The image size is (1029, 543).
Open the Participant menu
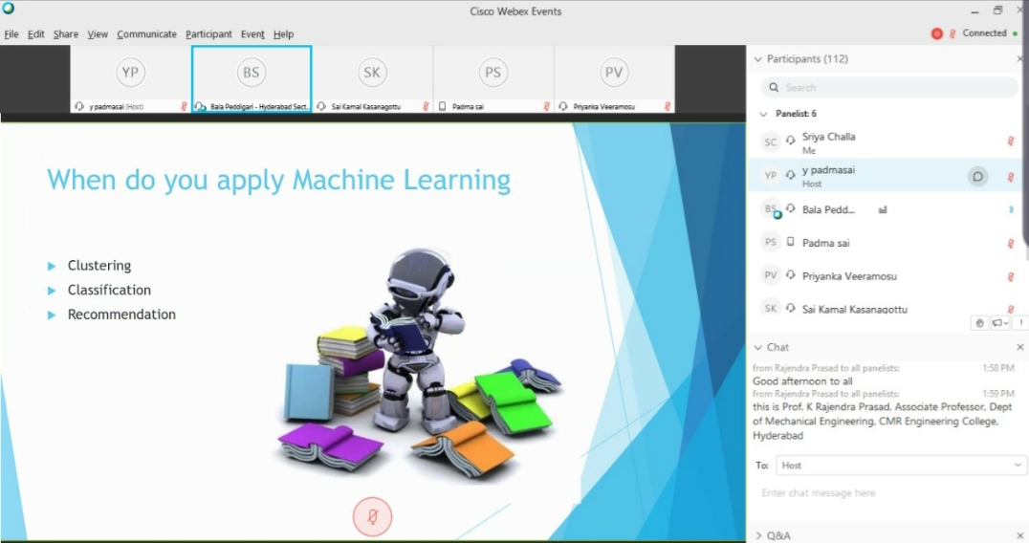click(x=208, y=34)
